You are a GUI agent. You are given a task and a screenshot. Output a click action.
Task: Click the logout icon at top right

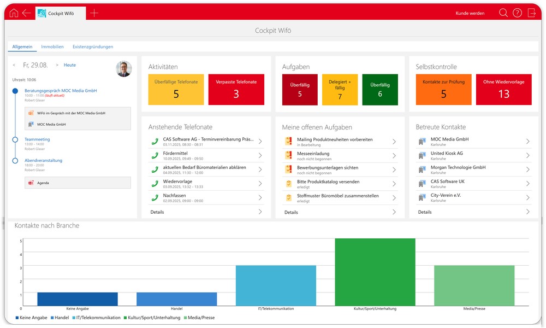531,13
